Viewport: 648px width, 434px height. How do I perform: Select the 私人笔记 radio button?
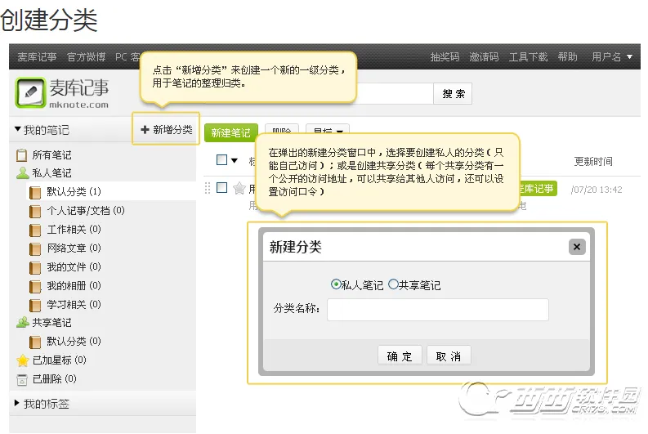click(335, 284)
